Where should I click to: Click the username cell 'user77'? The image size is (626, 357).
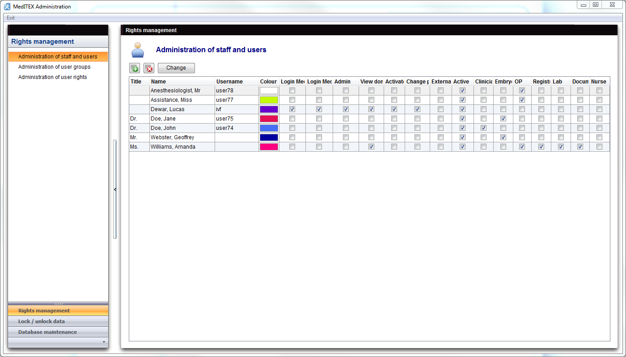(x=237, y=100)
